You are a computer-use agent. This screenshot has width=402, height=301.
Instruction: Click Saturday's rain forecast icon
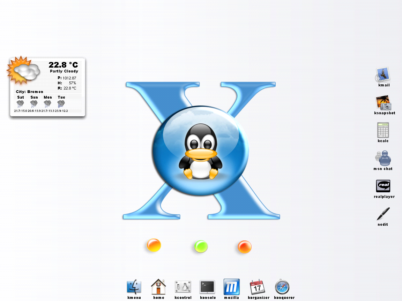coord(20,104)
